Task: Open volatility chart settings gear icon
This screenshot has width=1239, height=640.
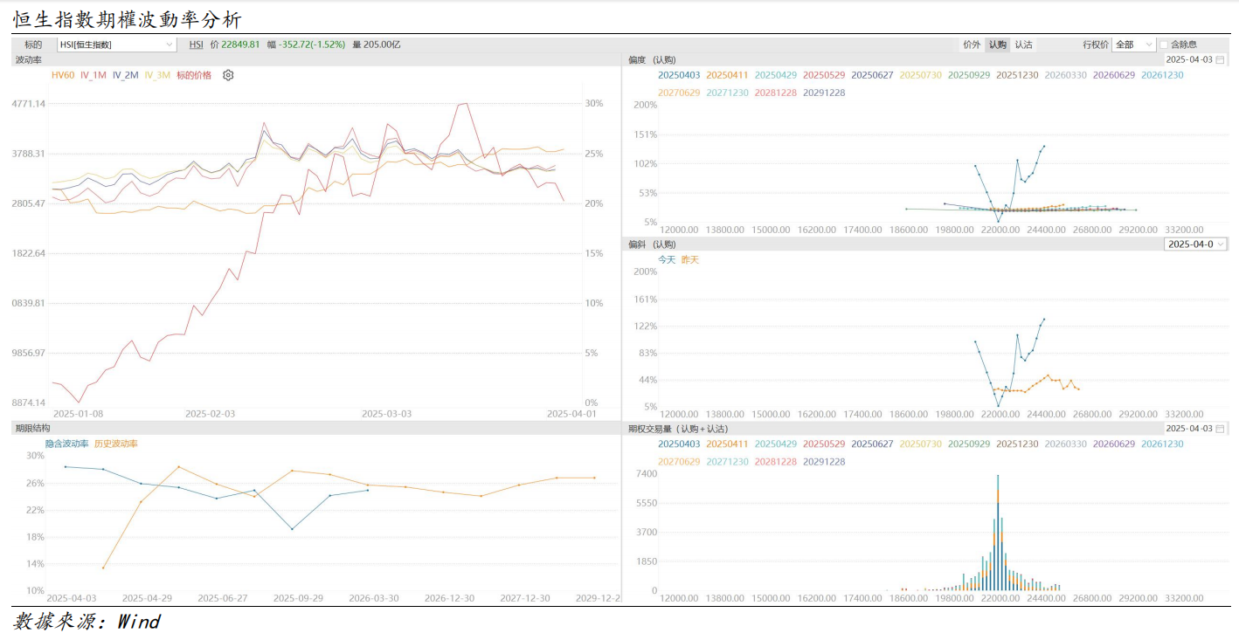Action: click(x=228, y=75)
